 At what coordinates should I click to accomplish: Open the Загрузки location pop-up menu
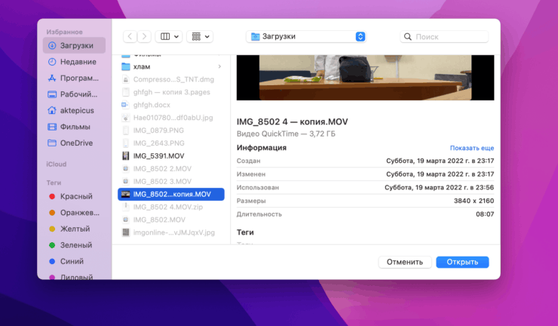(x=306, y=36)
